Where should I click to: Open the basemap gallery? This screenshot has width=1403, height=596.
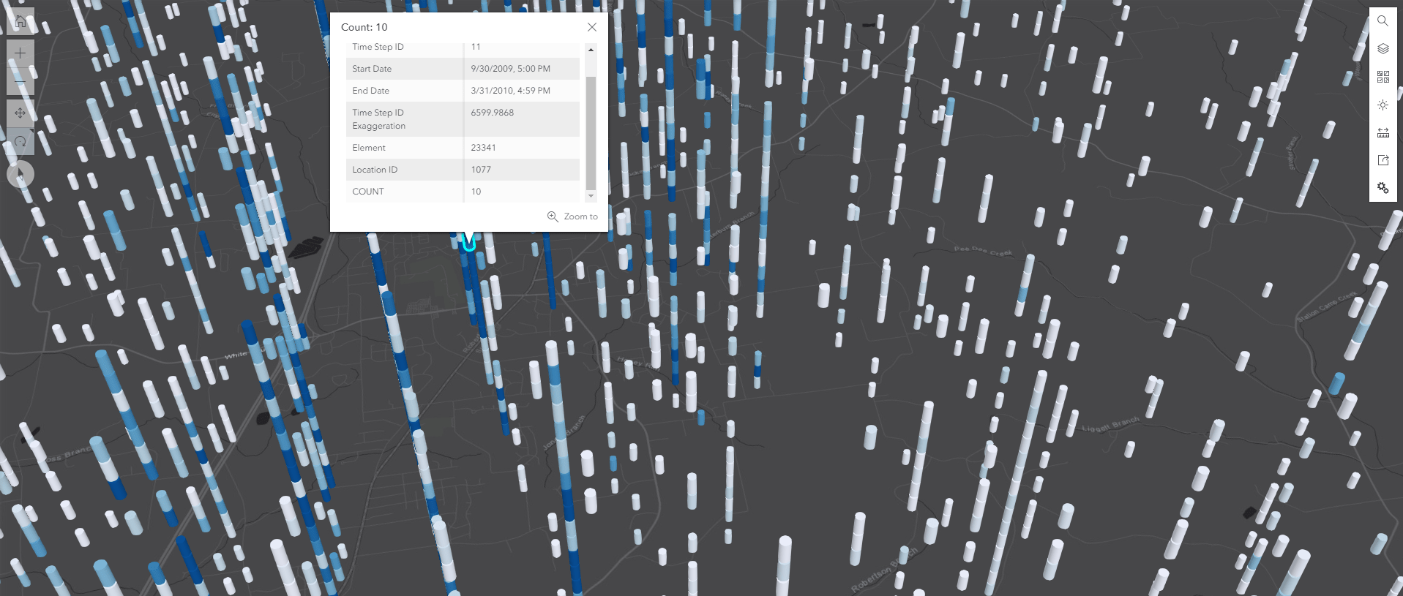(x=1383, y=77)
